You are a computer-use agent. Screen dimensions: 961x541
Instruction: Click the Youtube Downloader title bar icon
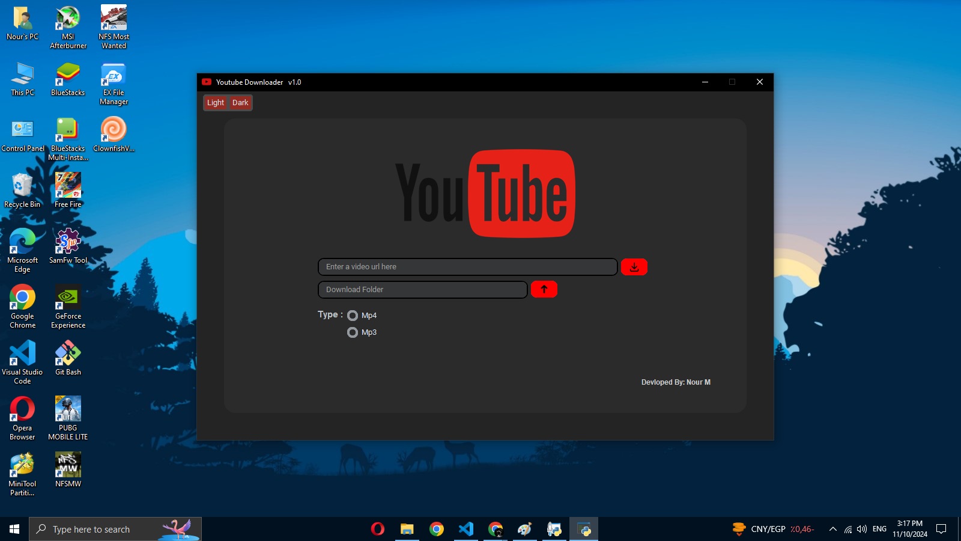207,82
